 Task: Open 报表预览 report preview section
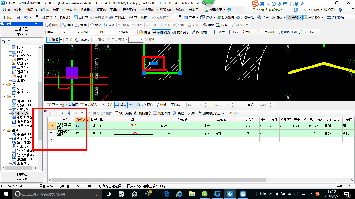tap(21, 180)
